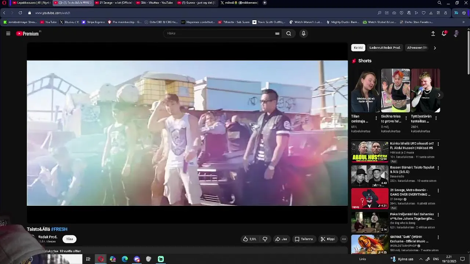The height and width of the screenshot is (264, 470).
Task: Open options for the 6ix9ine tries Short
Action: click(406, 118)
